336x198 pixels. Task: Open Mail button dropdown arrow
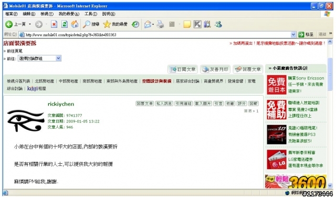click(153, 25)
